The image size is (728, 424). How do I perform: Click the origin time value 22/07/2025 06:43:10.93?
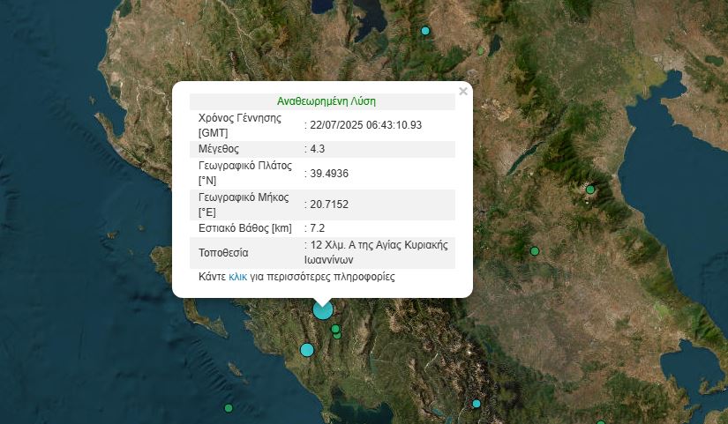[x=366, y=125]
